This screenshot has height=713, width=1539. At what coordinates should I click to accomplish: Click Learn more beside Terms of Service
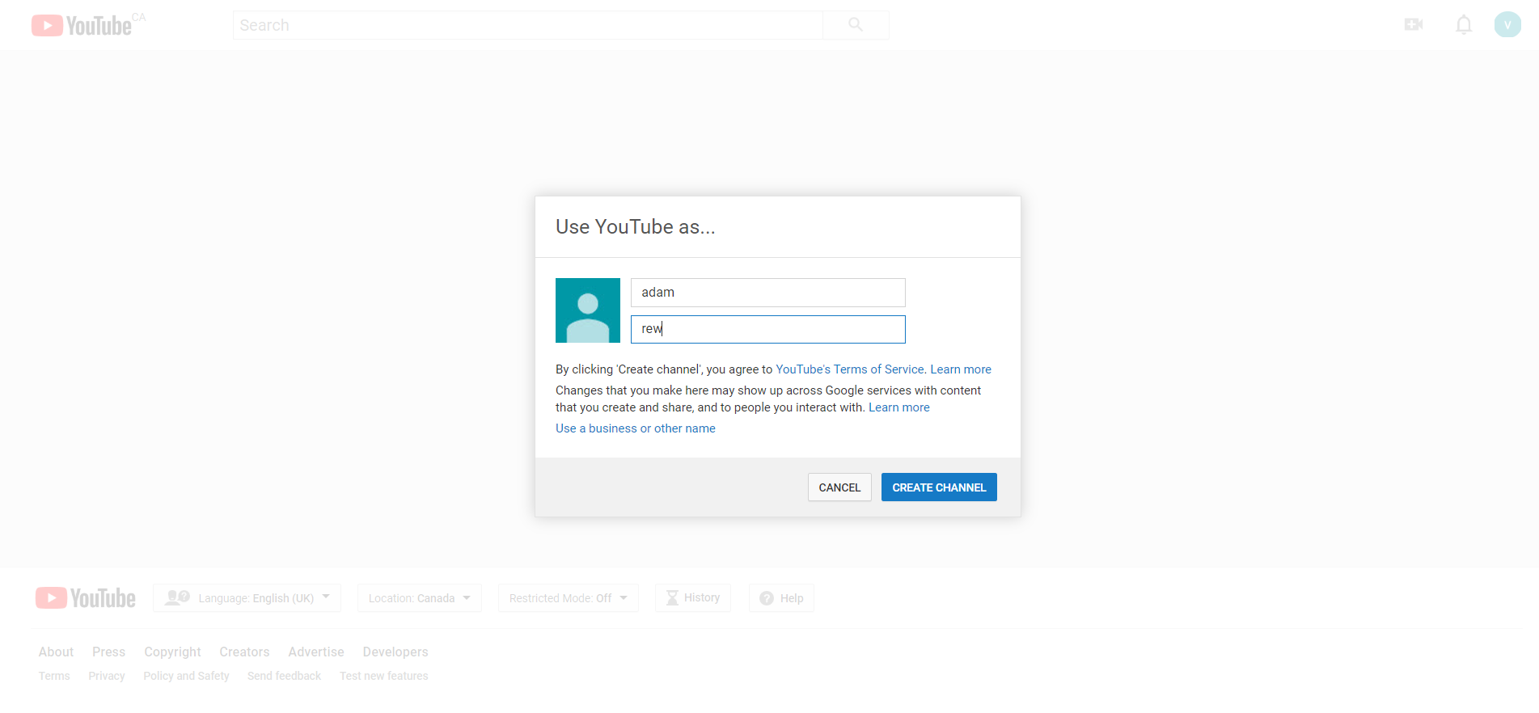coord(961,369)
